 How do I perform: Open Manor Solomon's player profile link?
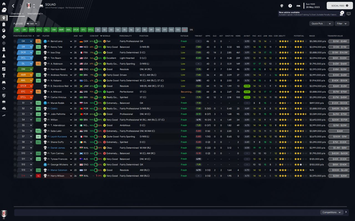coord(59,170)
